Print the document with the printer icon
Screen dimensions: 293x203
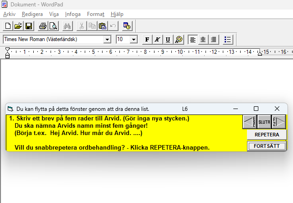point(42,26)
